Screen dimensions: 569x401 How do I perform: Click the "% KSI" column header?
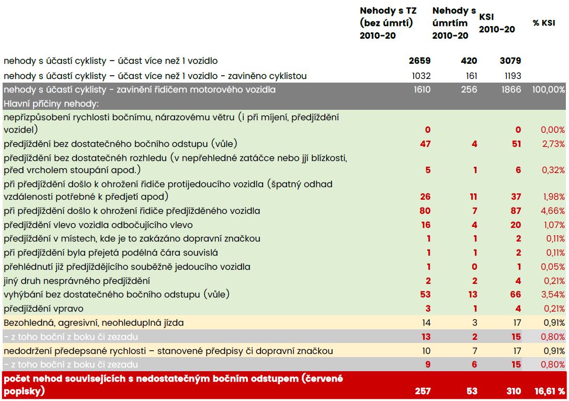click(543, 22)
